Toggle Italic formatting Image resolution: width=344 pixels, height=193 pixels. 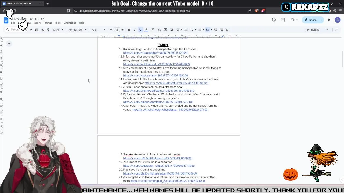point(135,30)
